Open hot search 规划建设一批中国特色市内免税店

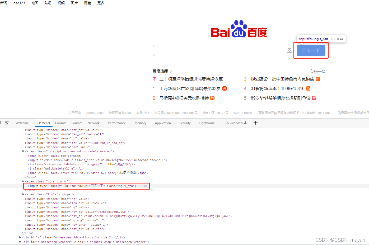(282, 79)
